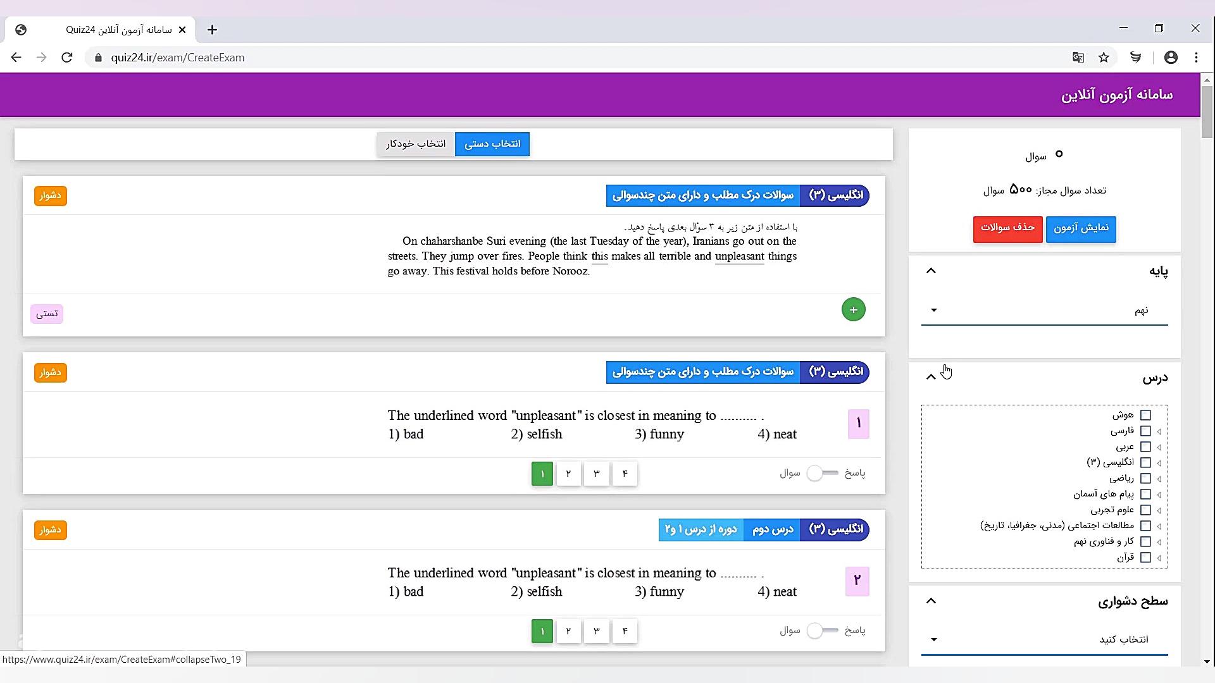Open the Chrome three-dot menu
The height and width of the screenshot is (683, 1215).
[x=1196, y=58]
